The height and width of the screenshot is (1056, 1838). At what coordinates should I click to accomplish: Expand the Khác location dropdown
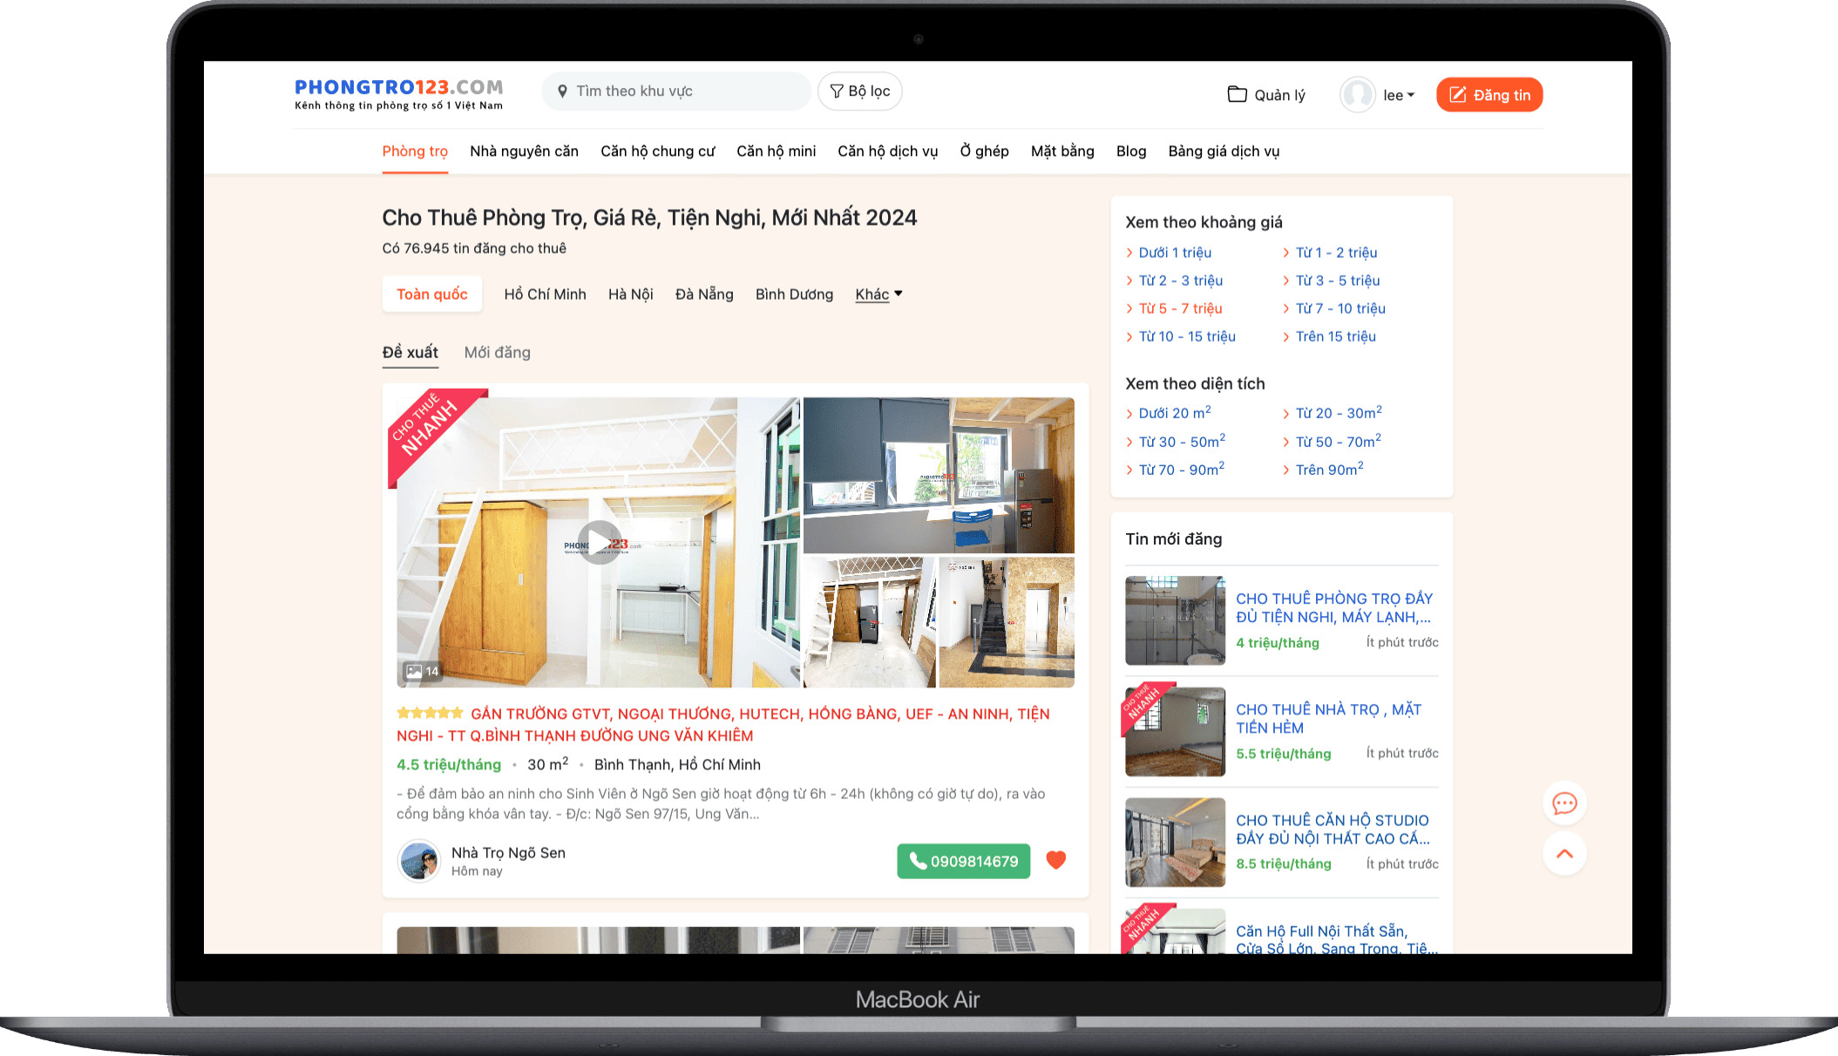[x=878, y=294]
